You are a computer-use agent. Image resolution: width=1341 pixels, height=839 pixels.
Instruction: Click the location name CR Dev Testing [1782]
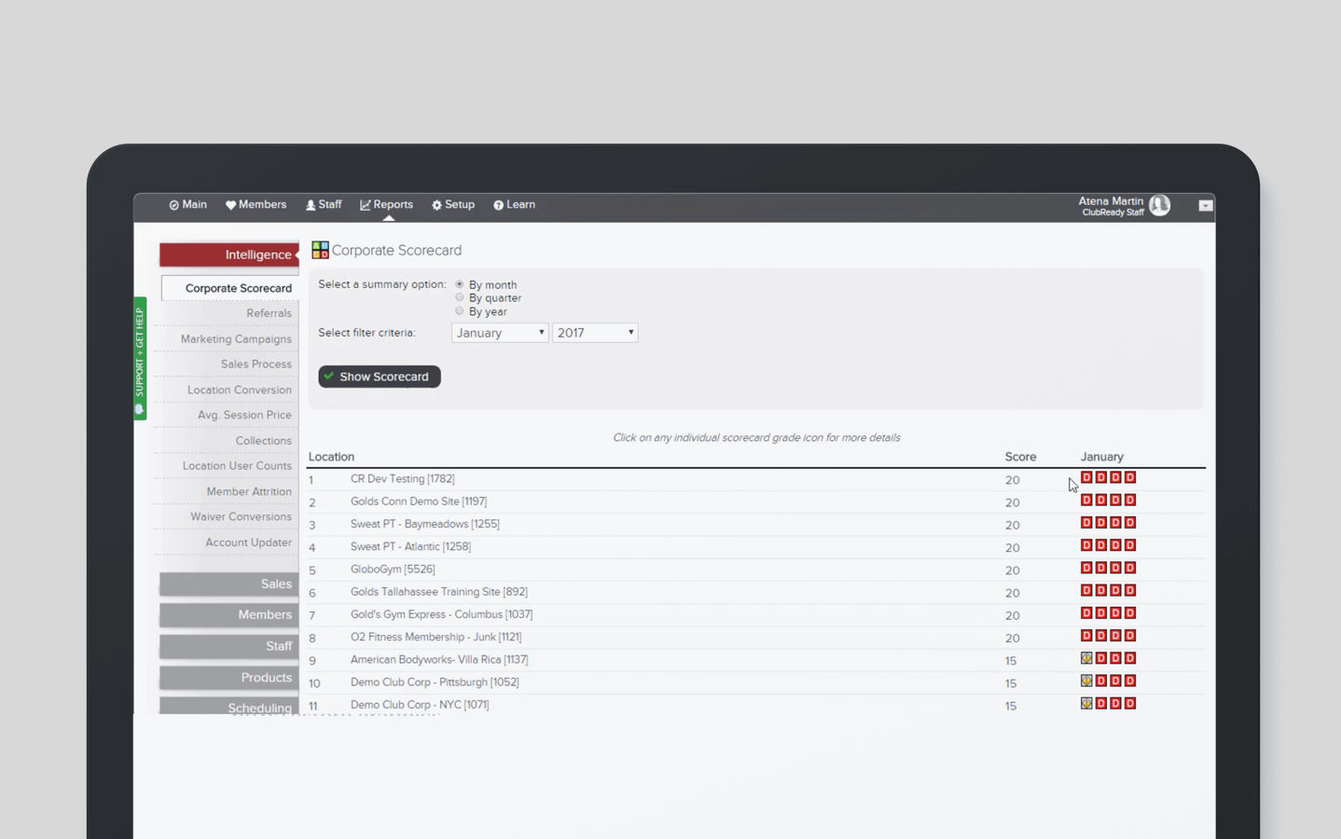pos(403,479)
